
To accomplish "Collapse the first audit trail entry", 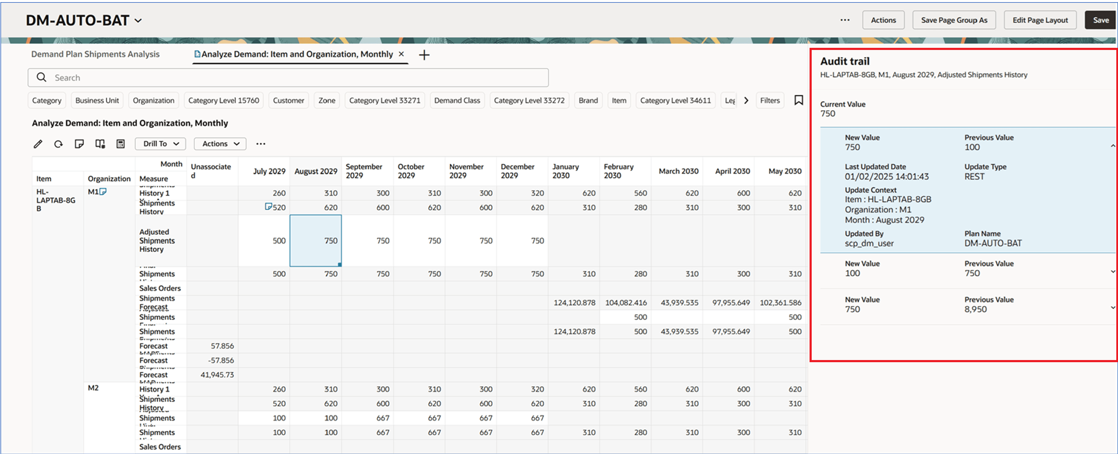I will pos(1112,146).
